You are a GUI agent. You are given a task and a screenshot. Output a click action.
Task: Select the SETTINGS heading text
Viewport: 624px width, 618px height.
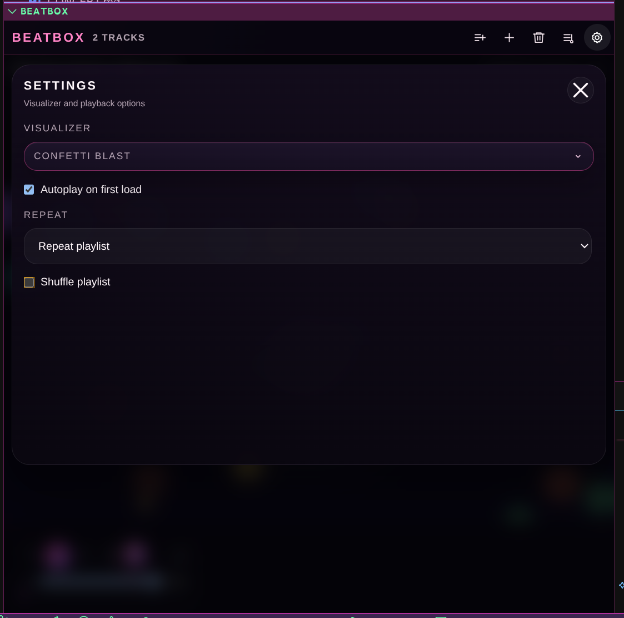pos(60,86)
